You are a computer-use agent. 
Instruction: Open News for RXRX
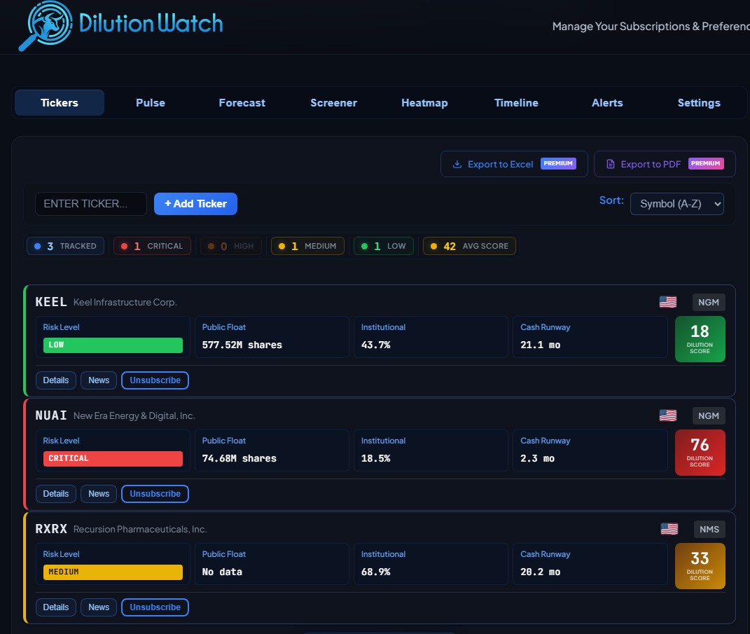[x=99, y=607]
